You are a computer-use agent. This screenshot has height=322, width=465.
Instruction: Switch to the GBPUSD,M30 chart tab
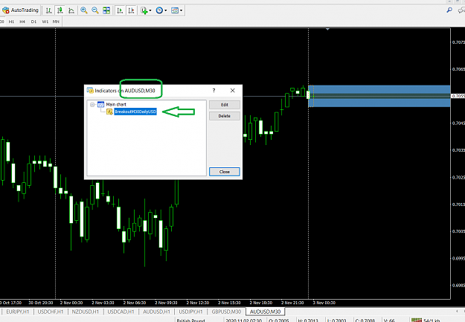click(x=226, y=312)
